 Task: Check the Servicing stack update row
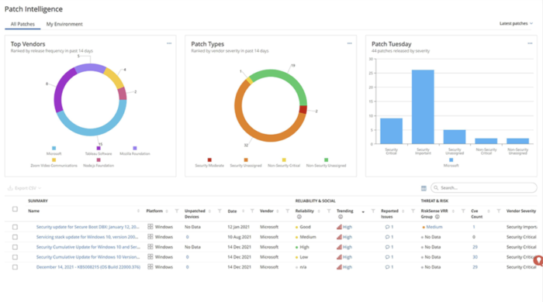[15, 237]
